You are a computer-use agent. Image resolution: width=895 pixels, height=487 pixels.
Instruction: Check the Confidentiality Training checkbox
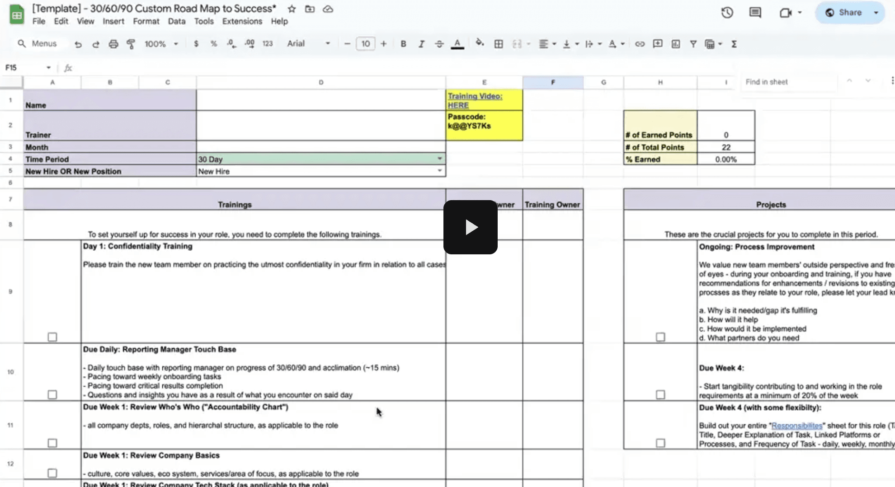pos(52,337)
